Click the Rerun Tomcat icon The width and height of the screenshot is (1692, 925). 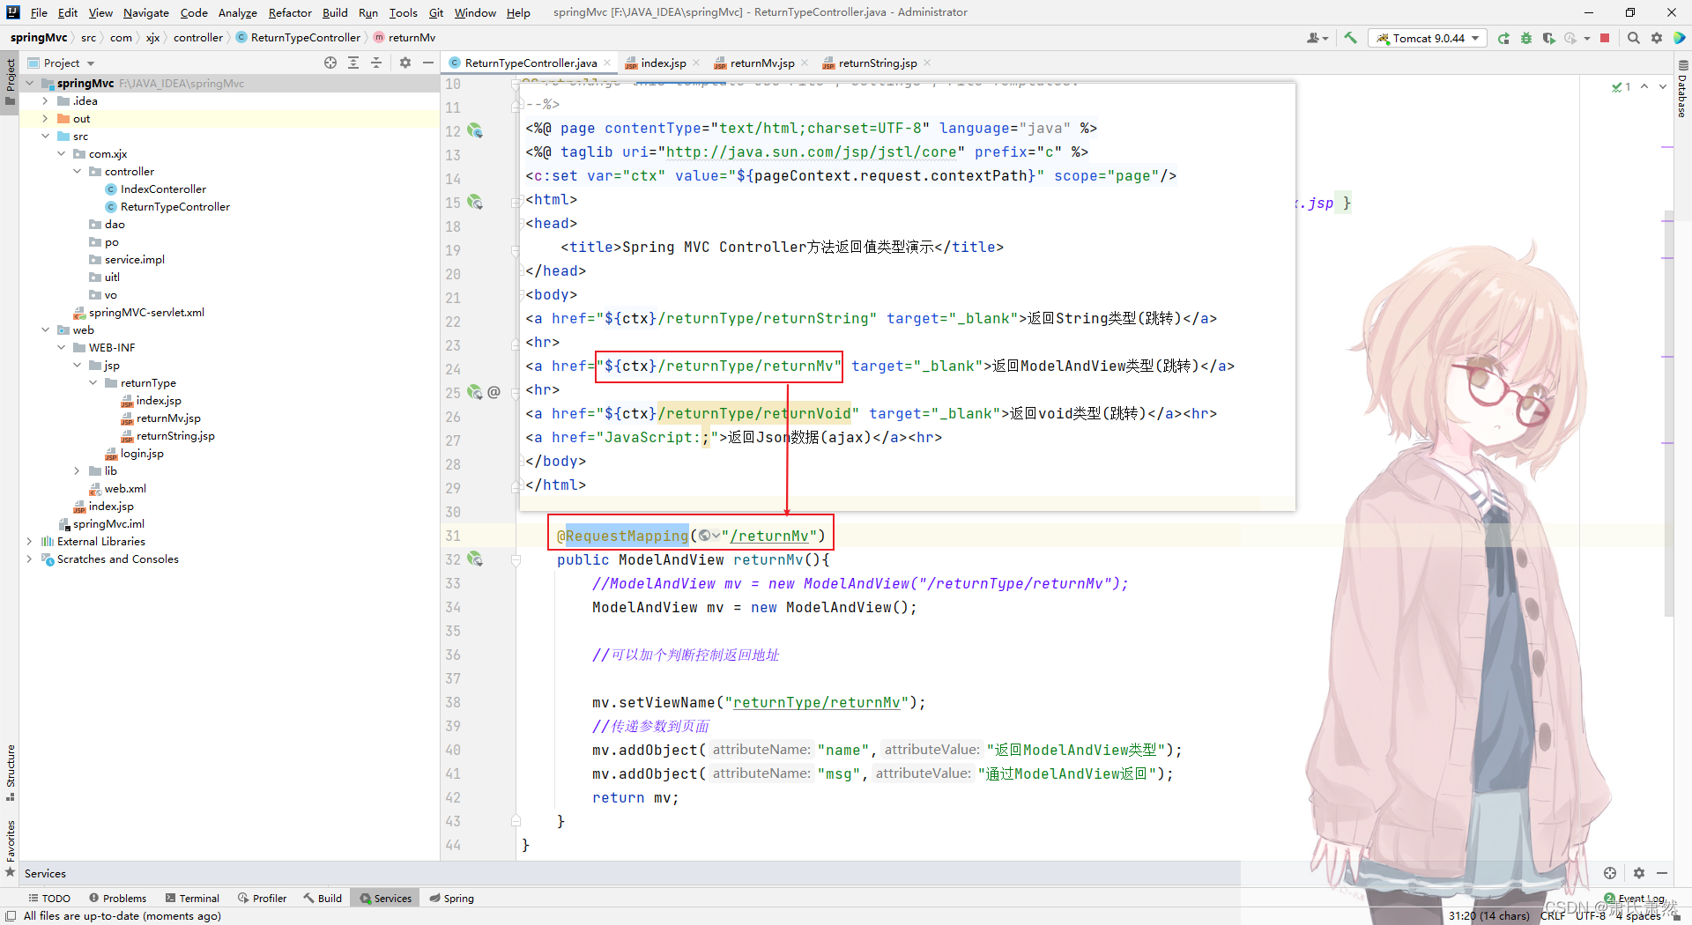tap(1503, 38)
